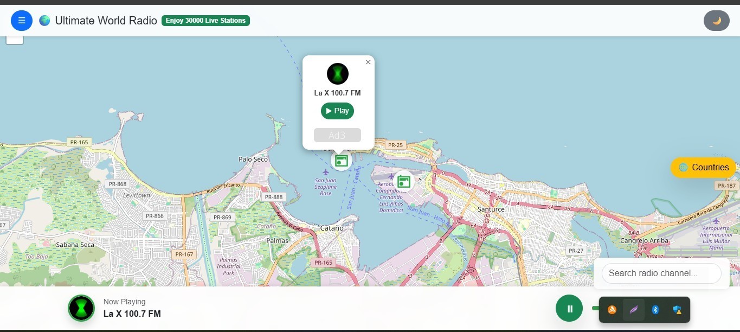Click the Enjoy 30000 Live Stations badge
The height and width of the screenshot is (332, 740).
point(205,21)
